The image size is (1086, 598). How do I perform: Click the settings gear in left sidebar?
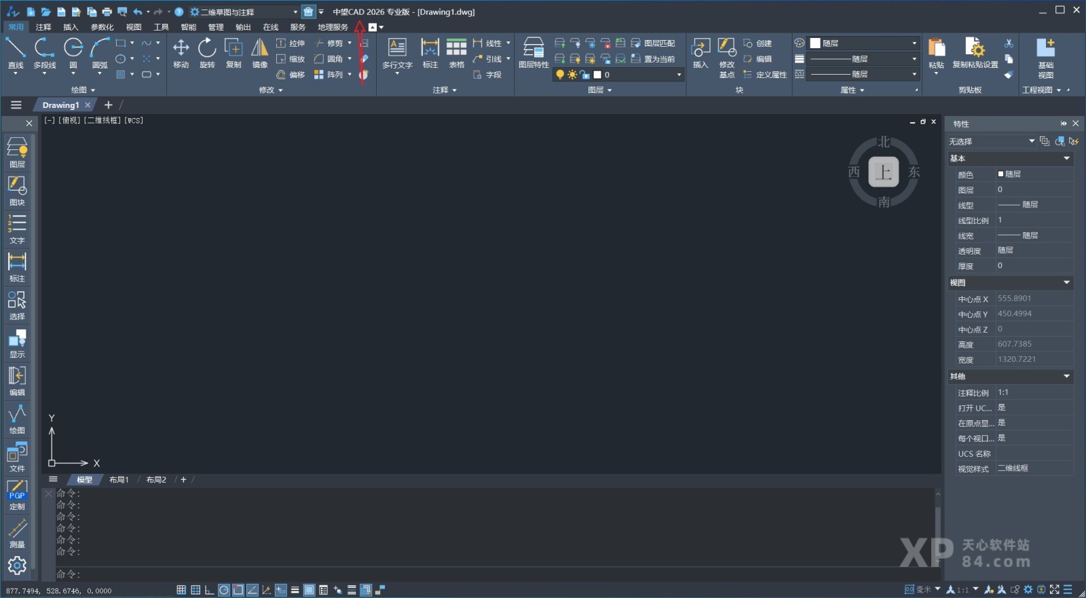(17, 565)
